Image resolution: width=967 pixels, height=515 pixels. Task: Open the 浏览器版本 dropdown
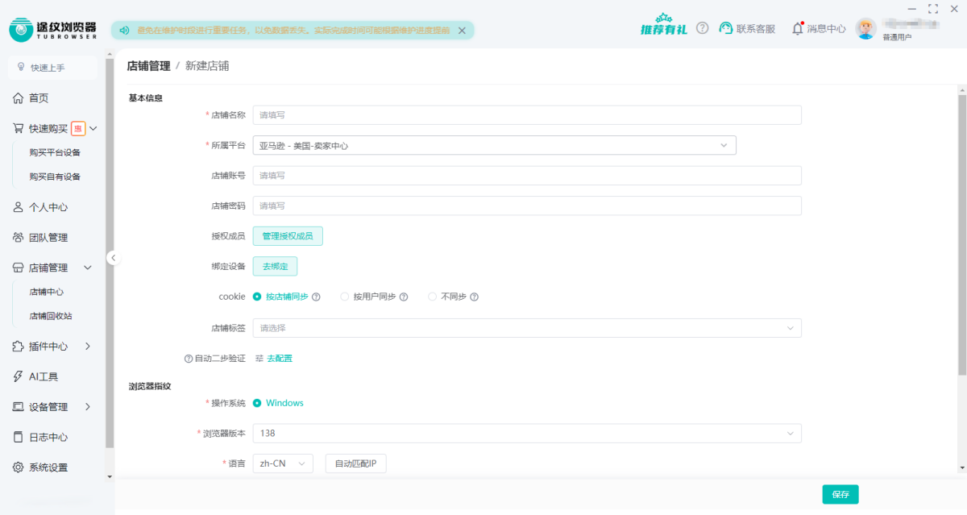coord(527,434)
